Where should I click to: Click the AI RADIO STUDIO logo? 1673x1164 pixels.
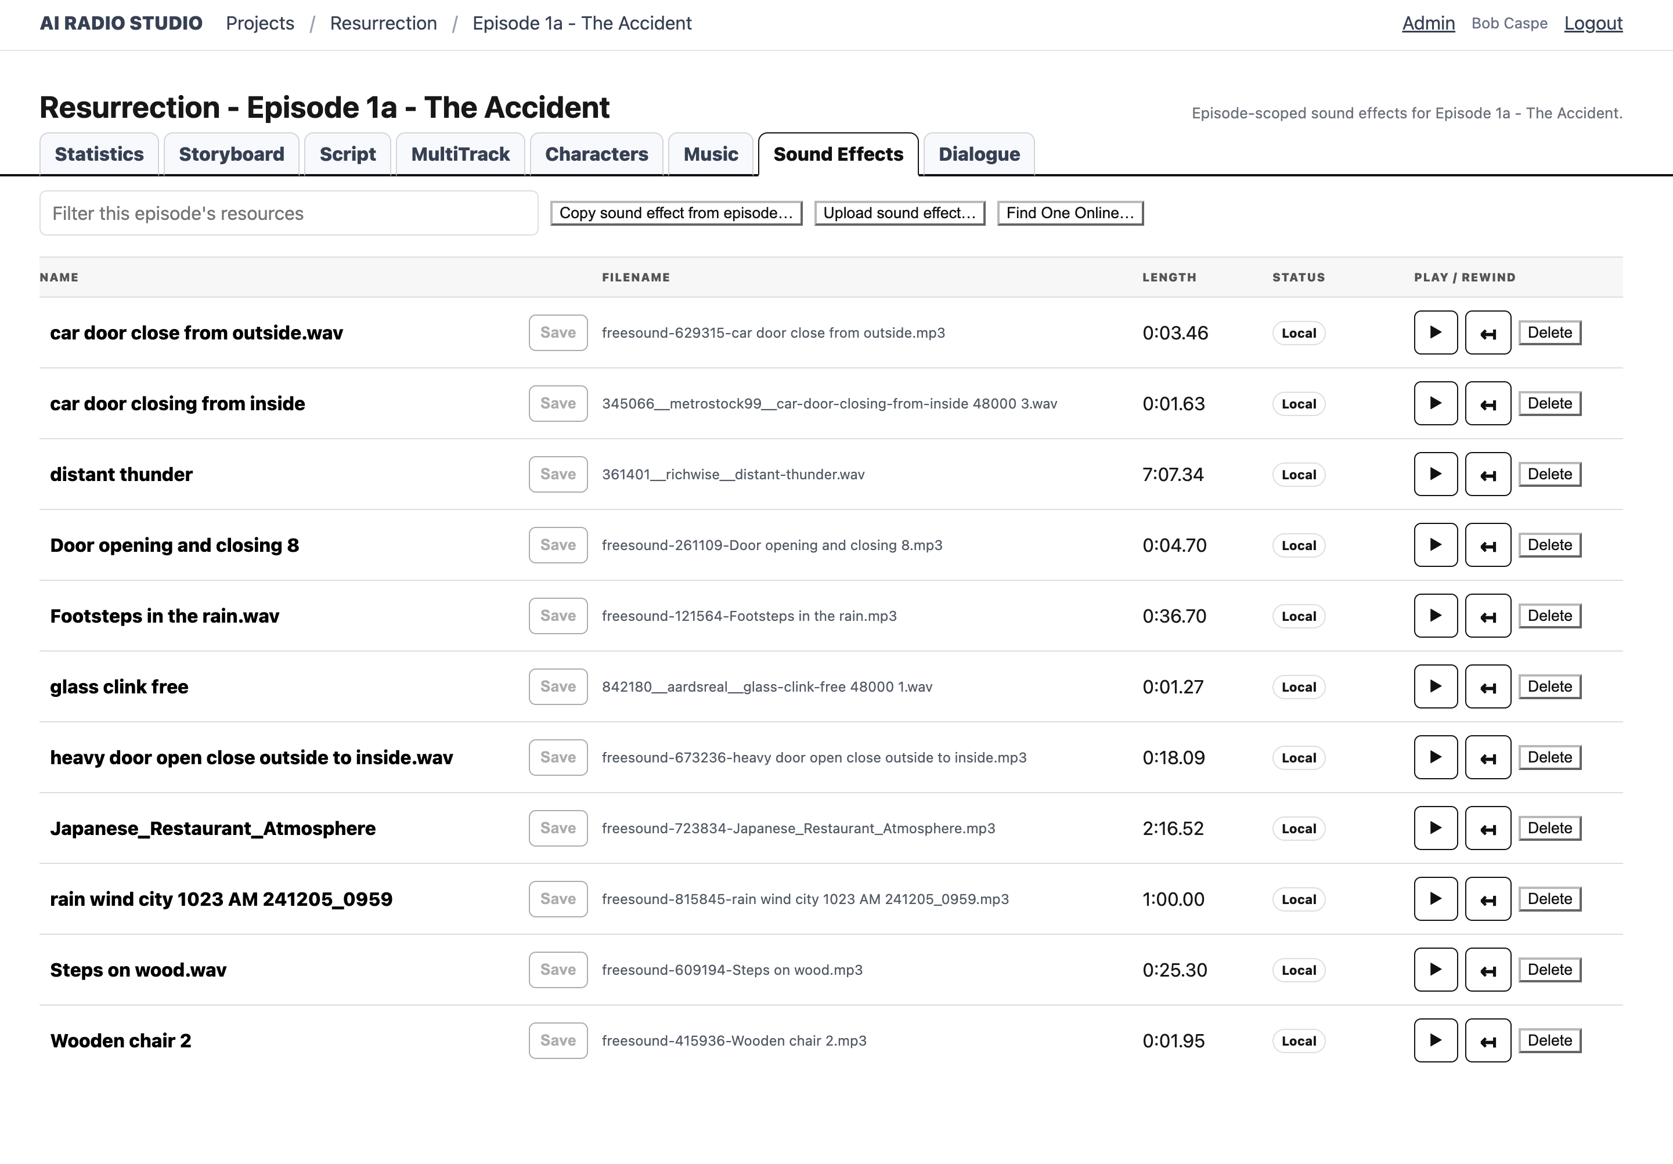[x=121, y=23]
